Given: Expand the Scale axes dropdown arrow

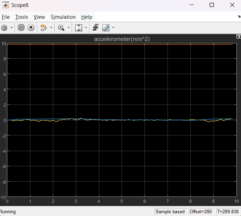Looking at the screenshot, I should coord(86,28).
